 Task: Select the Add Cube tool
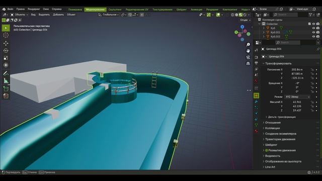tap(6, 88)
